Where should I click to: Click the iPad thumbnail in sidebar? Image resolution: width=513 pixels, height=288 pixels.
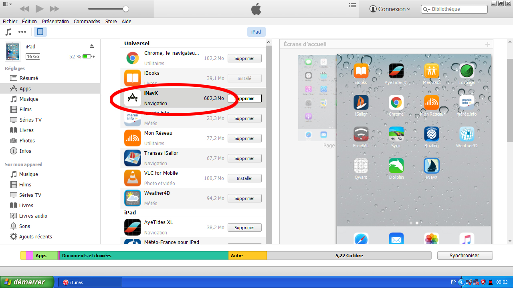[13, 52]
